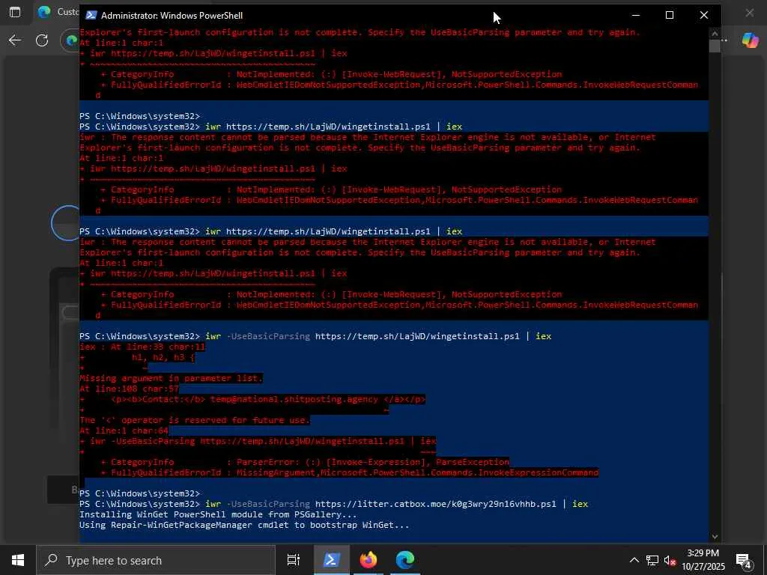Image resolution: width=767 pixels, height=575 pixels.
Task: Click 'Using Repair-WinGetPackageManager cmdlet to bootstrap WinGet...'
Action: 244,525
